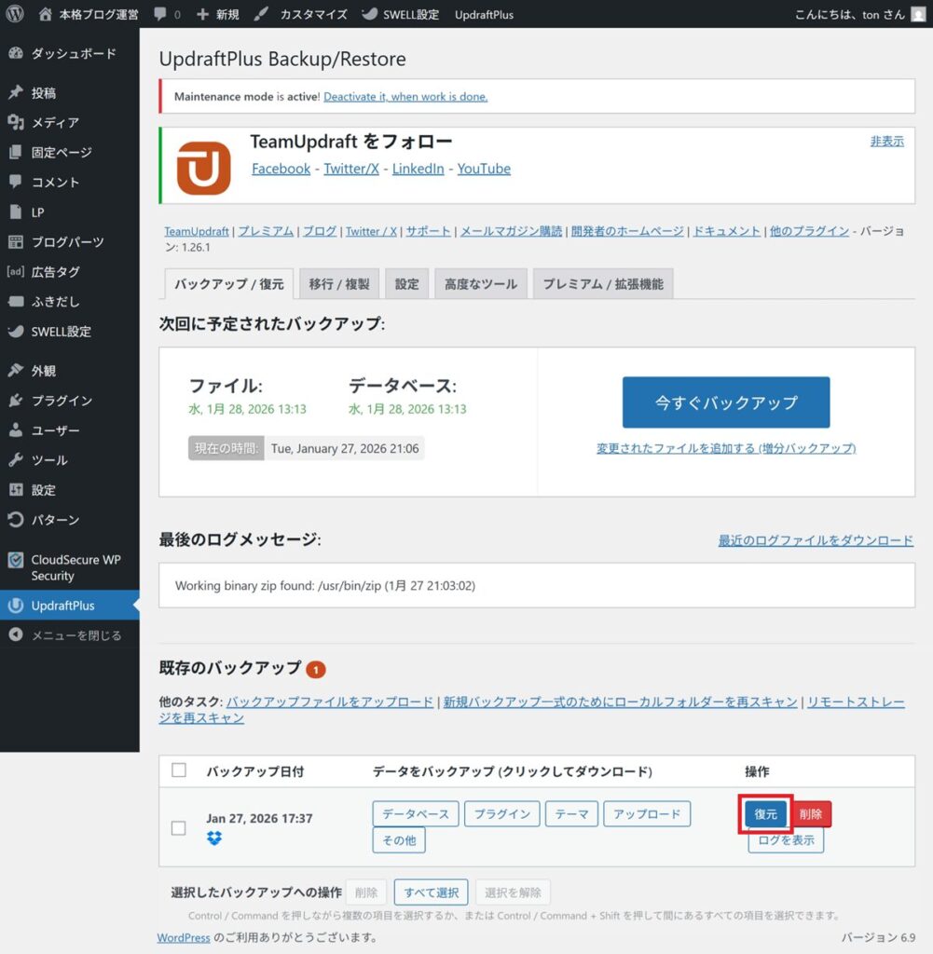Open CloudSecure WP Security menu item

75,567
